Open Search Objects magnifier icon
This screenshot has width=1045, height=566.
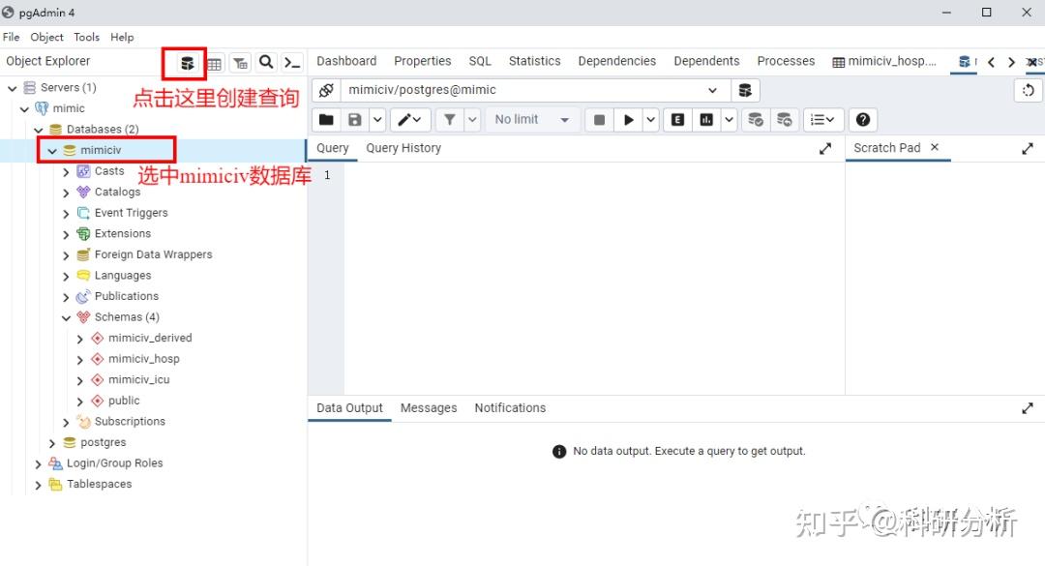[x=266, y=62]
